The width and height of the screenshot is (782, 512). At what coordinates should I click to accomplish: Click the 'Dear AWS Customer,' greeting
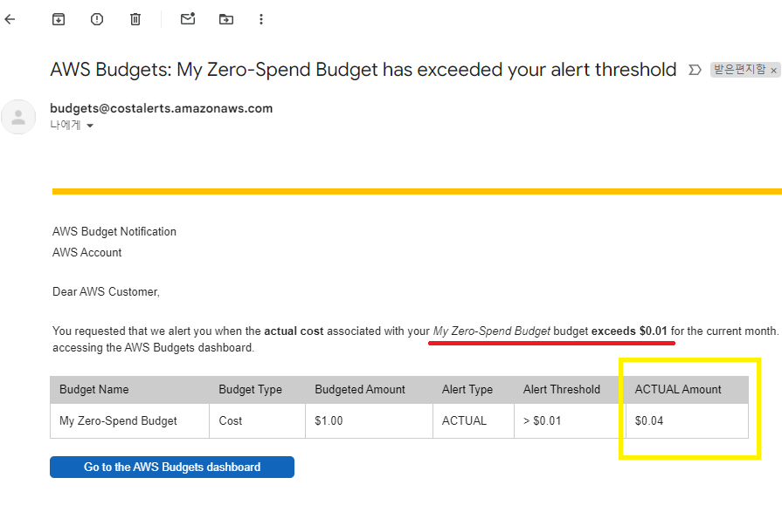coord(106,292)
